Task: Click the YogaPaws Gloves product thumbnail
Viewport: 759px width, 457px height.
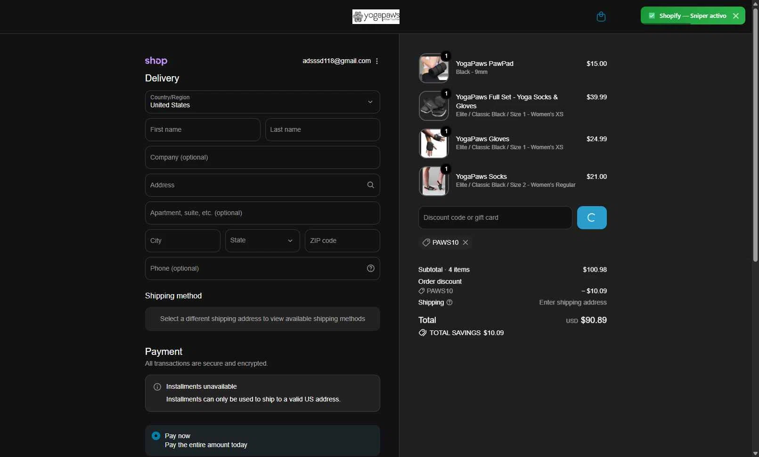Action: coord(433,144)
